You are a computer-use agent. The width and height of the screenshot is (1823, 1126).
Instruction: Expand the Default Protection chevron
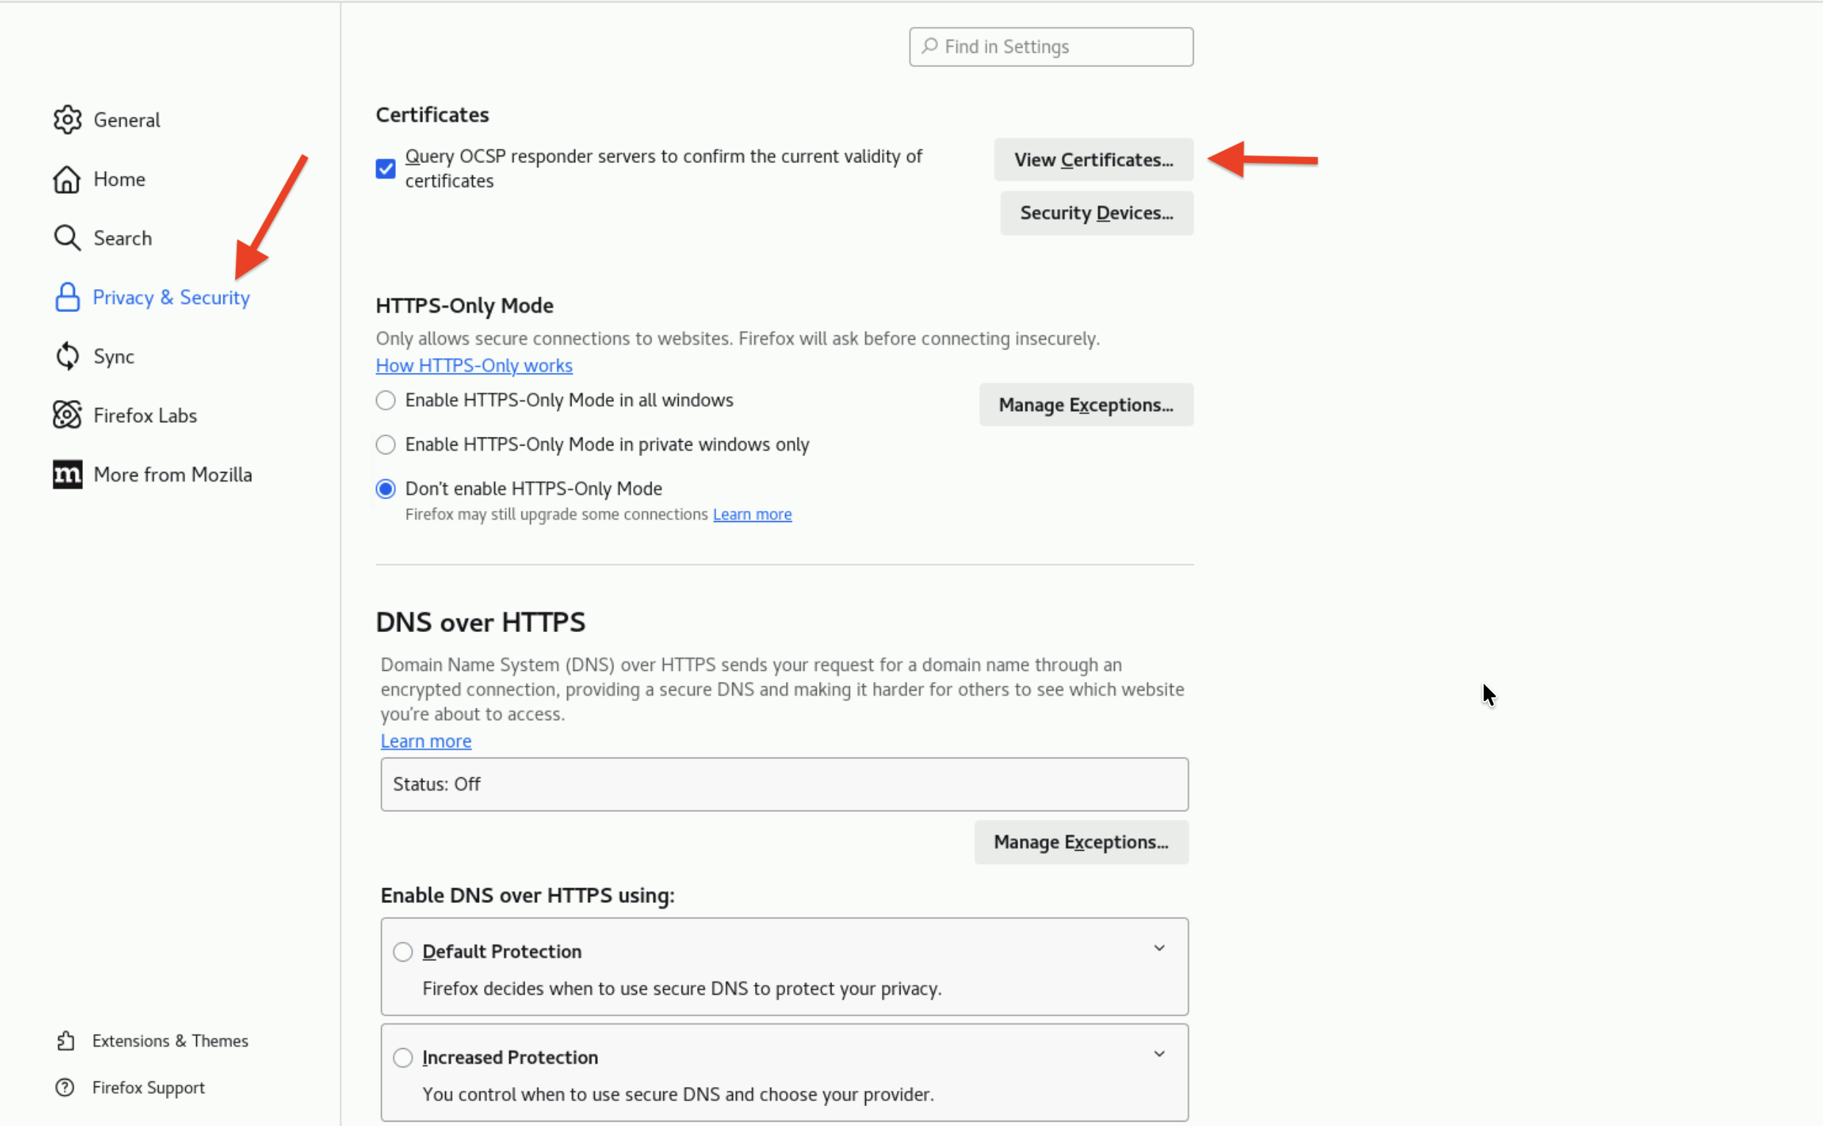click(x=1158, y=948)
